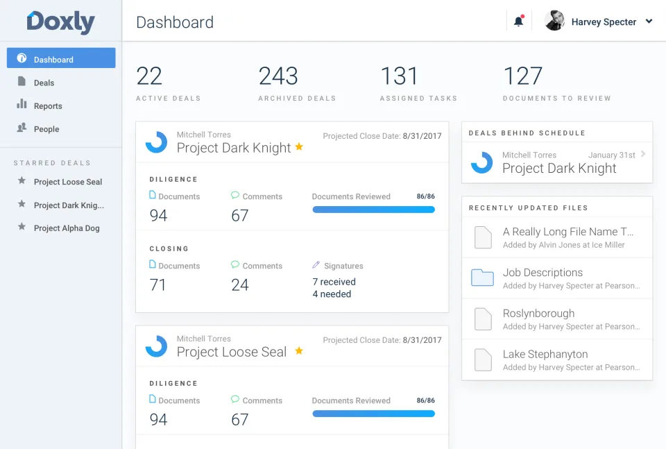Click progress ring in Deals Behind Schedule

(x=482, y=162)
